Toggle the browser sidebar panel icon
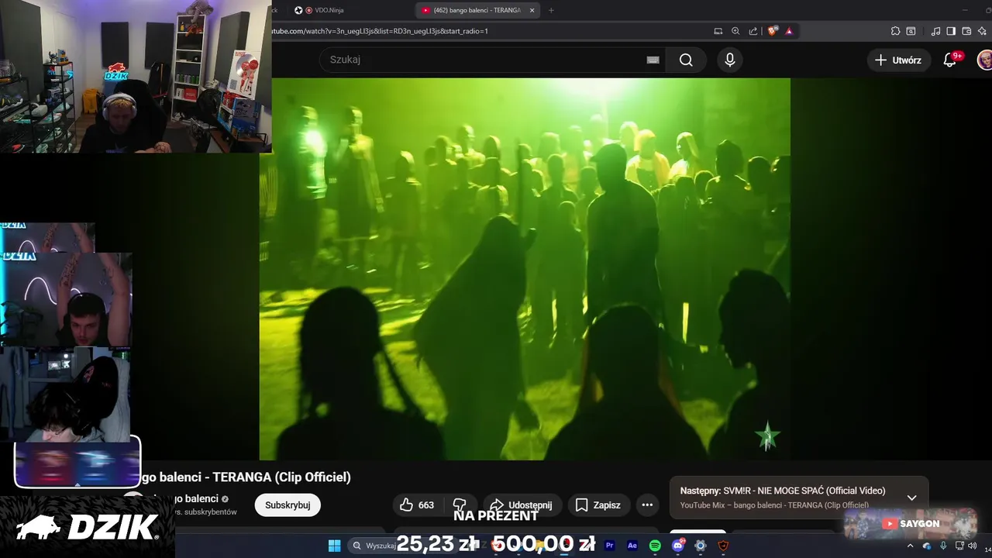 click(x=951, y=31)
